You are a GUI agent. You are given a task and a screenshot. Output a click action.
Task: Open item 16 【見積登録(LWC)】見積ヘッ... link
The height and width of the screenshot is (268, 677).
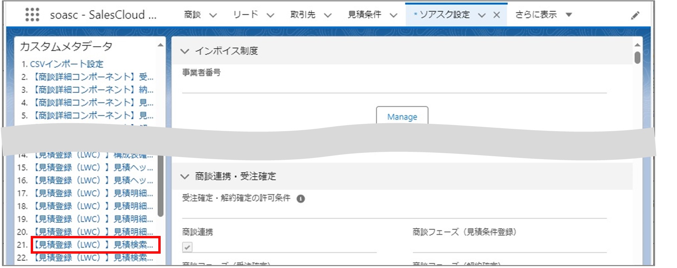click(93, 181)
